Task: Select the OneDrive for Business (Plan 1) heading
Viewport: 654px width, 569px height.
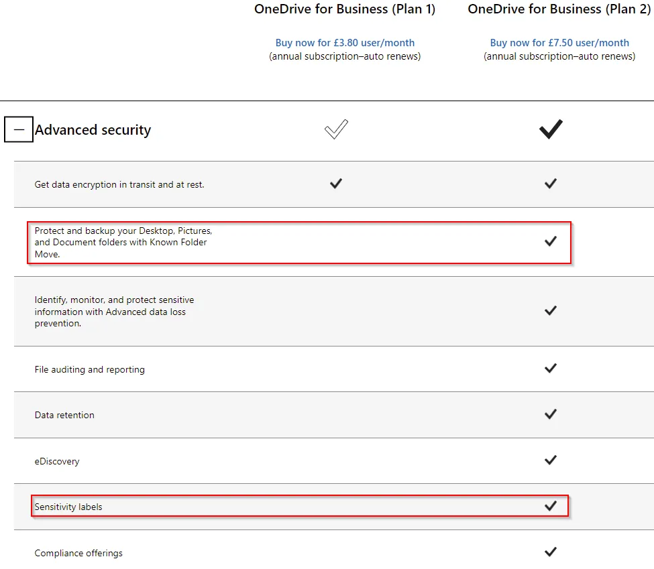Action: 345,9
